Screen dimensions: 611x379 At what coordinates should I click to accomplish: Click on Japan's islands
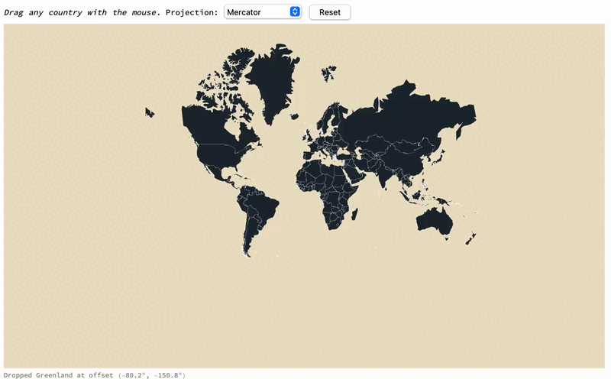point(440,157)
